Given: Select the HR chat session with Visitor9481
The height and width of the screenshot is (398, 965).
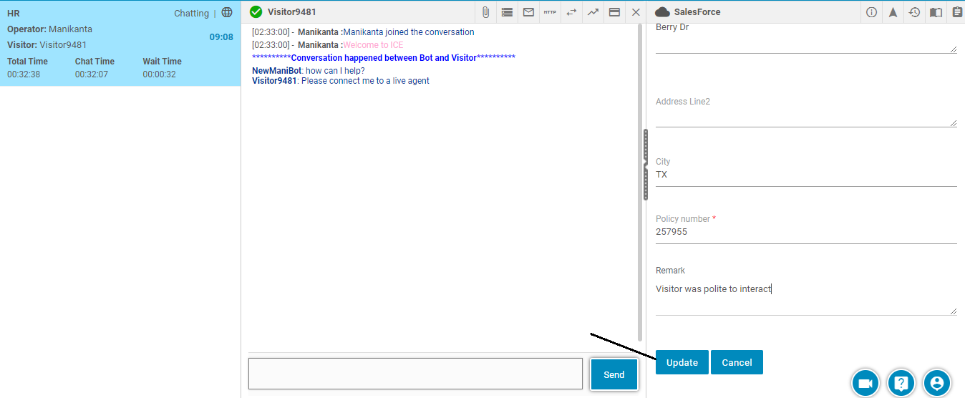Looking at the screenshot, I should pyautogui.click(x=120, y=44).
